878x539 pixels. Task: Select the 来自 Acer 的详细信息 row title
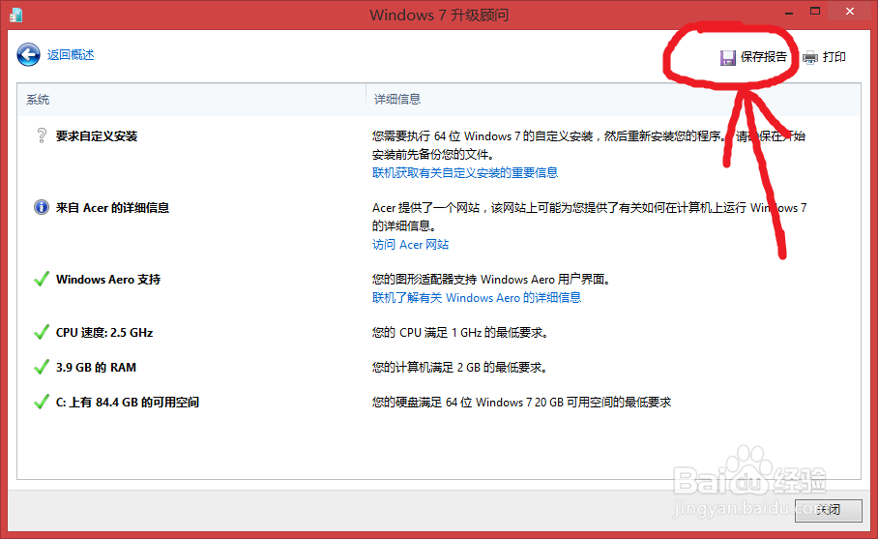point(112,208)
